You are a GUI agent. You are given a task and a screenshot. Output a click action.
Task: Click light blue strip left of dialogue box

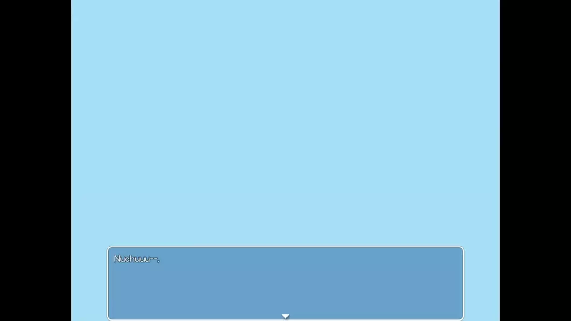point(89,283)
